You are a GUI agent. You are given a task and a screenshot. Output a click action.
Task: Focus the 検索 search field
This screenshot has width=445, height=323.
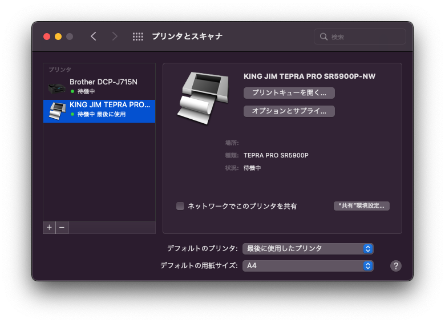click(360, 37)
